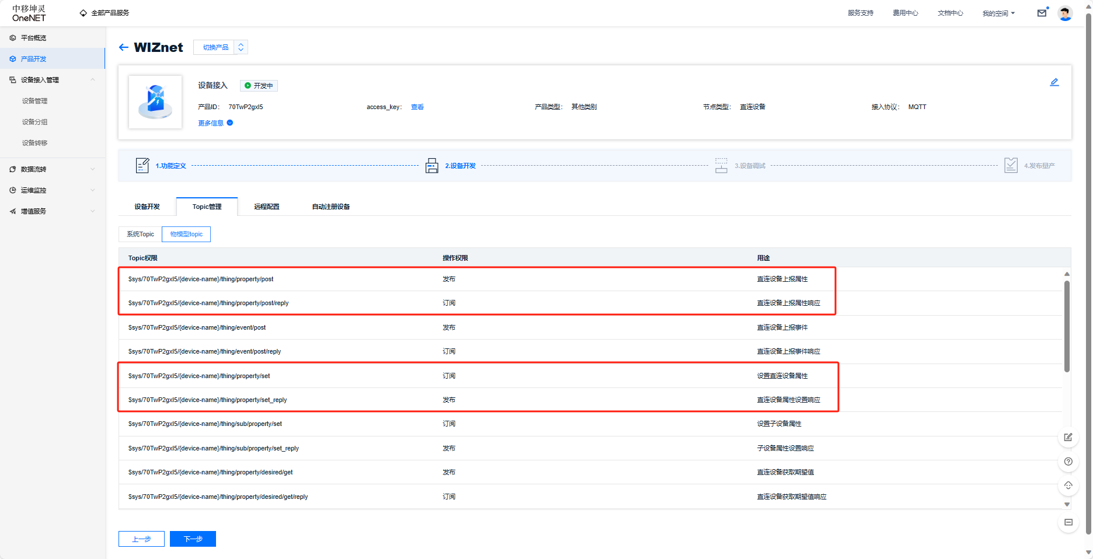
Task: Click the 下一步 button
Action: tap(193, 539)
